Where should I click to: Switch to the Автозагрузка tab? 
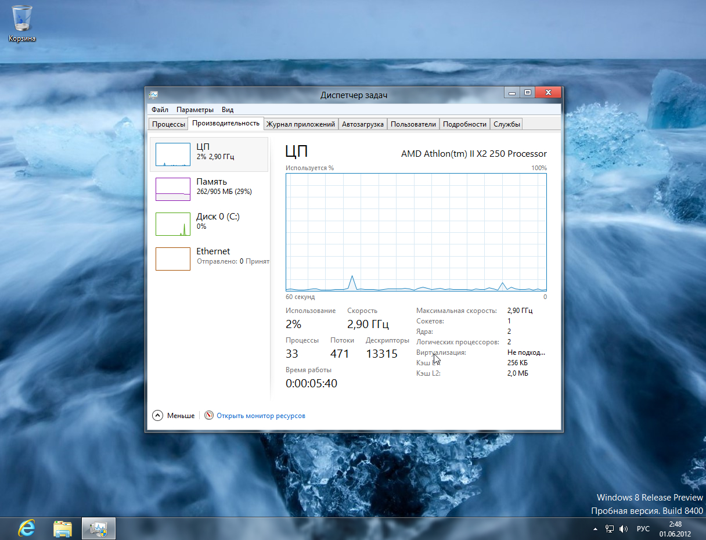[363, 124]
